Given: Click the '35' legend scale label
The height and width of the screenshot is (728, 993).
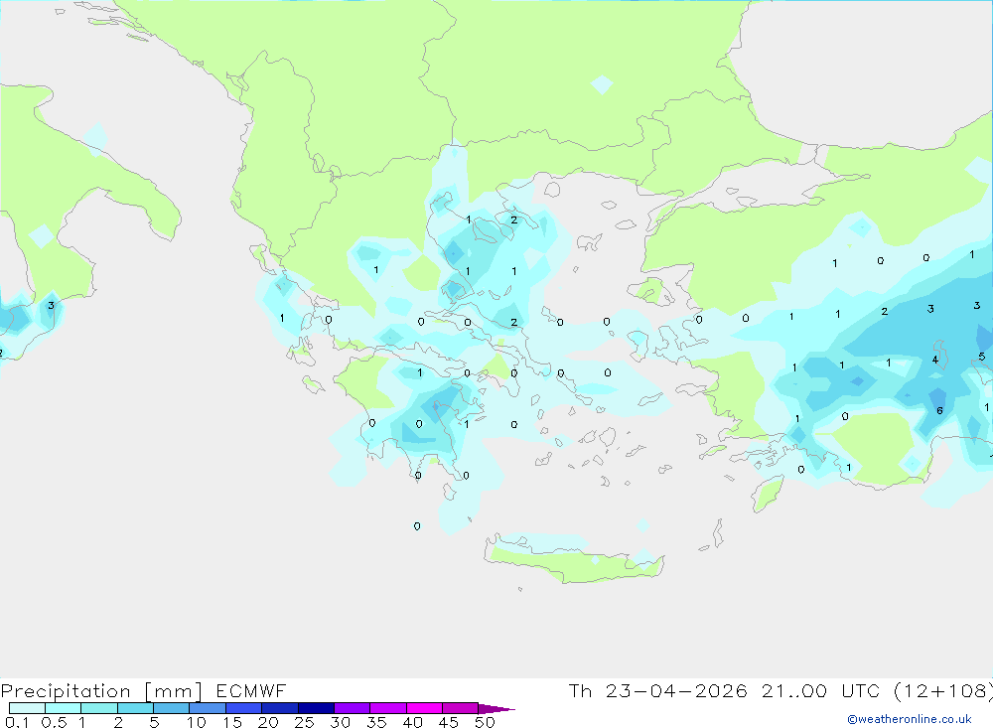Looking at the screenshot, I should point(376,722).
